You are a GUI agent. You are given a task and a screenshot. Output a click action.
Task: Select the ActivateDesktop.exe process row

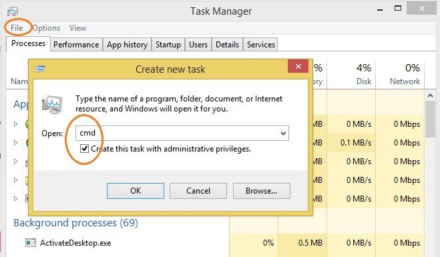tap(216, 243)
